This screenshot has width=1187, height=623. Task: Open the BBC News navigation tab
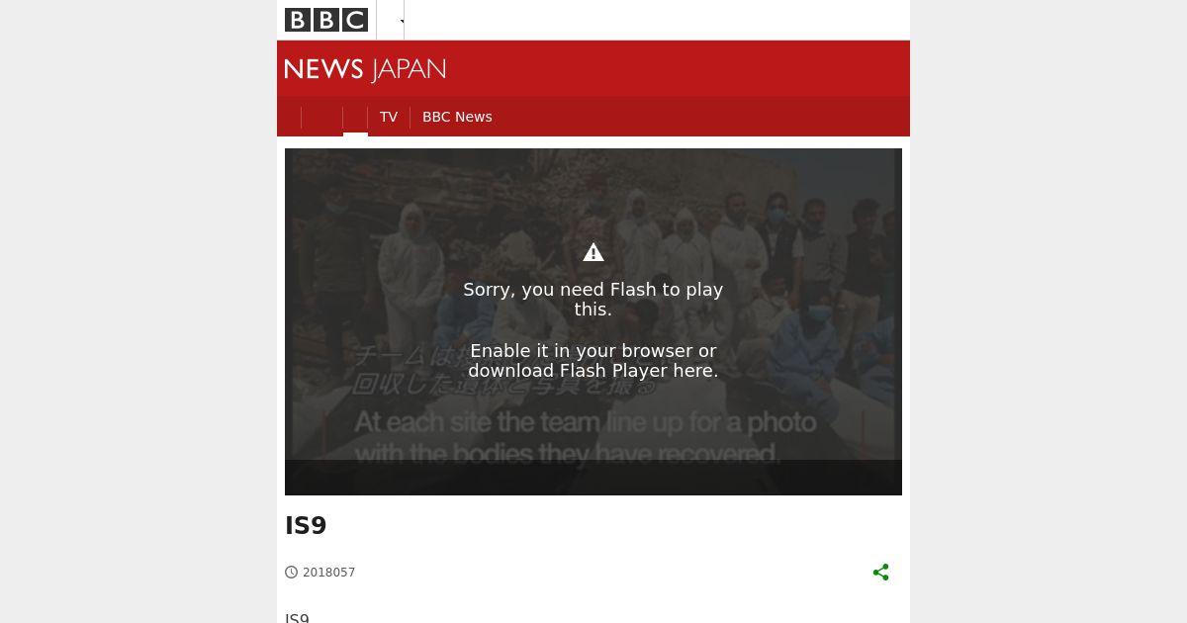tap(457, 117)
